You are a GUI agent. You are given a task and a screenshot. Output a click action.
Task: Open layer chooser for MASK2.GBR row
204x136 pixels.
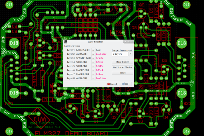[x=93, y=70]
